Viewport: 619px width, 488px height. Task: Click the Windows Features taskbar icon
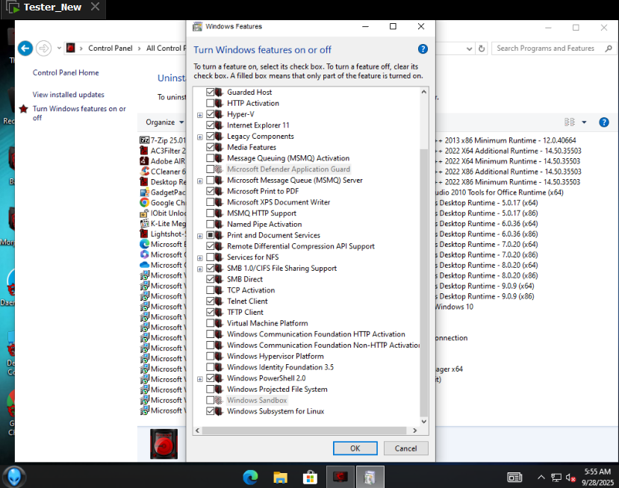(x=370, y=477)
